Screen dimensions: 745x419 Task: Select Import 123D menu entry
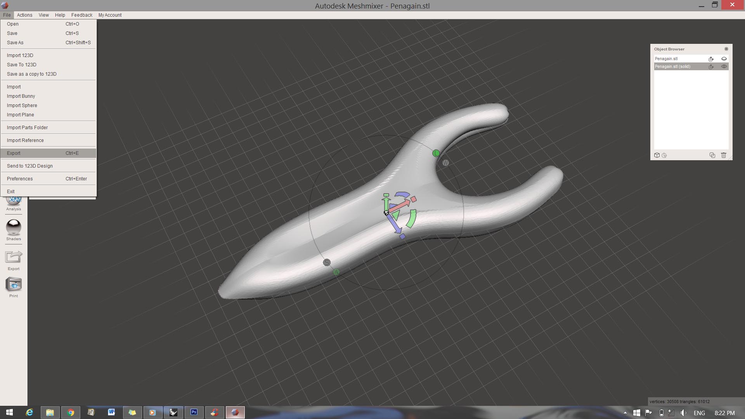[x=48, y=55]
